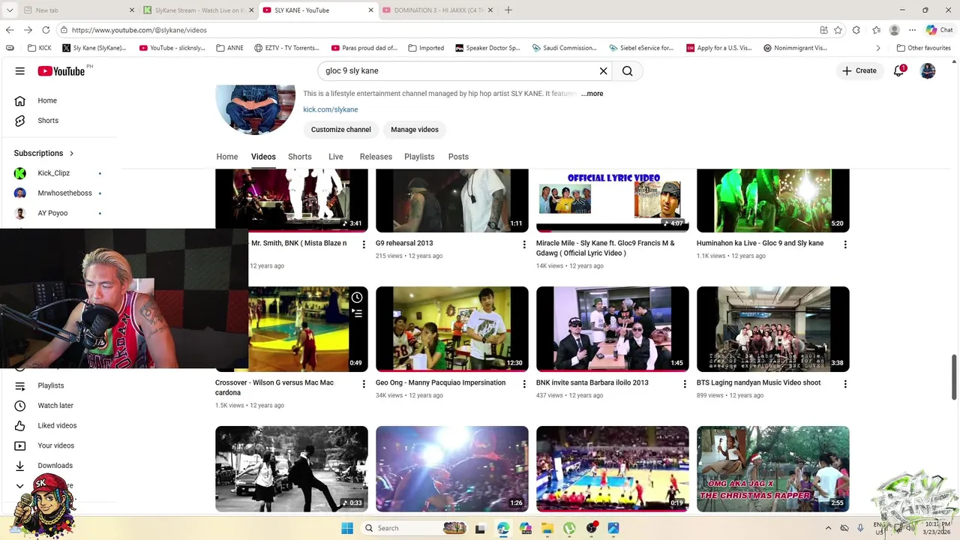The height and width of the screenshot is (540, 960).
Task: Click the browser address bar
Action: tap(435, 30)
